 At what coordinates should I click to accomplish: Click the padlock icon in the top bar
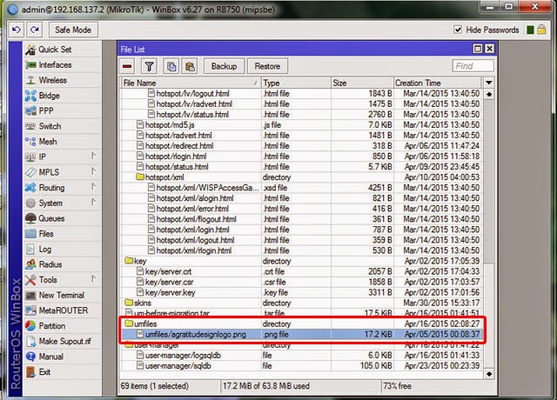click(x=541, y=30)
